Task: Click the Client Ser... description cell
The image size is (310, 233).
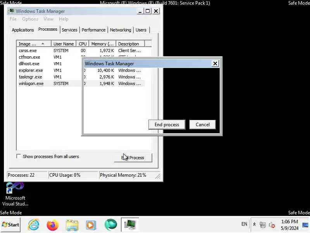Action: 129,50
